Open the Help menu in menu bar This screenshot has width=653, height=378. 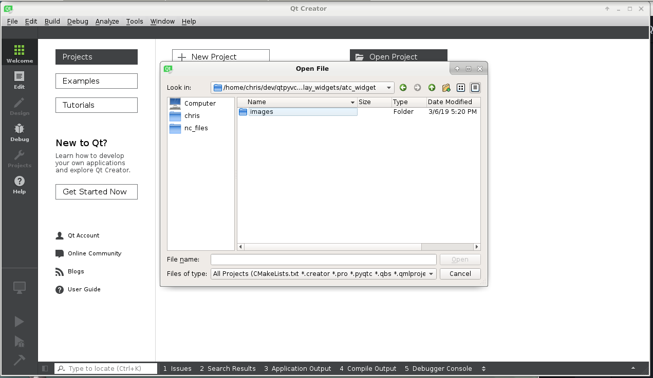(x=189, y=21)
